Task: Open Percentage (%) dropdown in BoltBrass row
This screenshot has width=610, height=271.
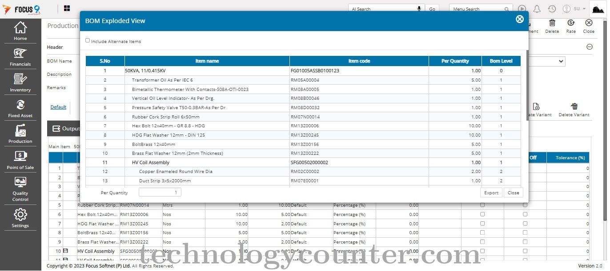Action: [x=354, y=233]
